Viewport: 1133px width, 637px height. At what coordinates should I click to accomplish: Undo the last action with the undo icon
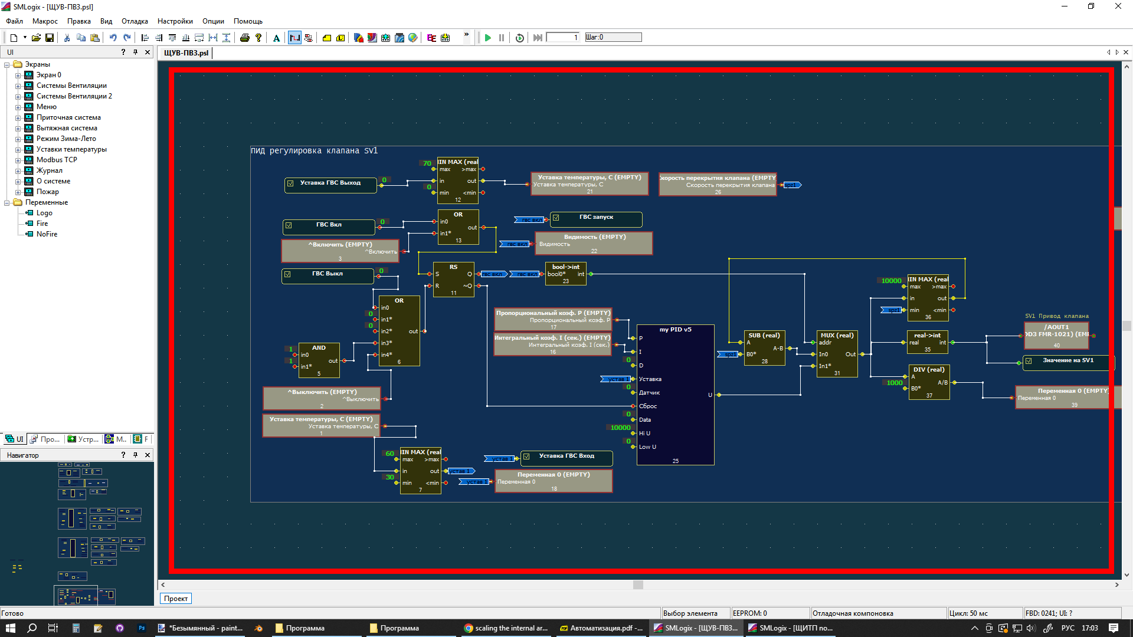pyautogui.click(x=113, y=37)
